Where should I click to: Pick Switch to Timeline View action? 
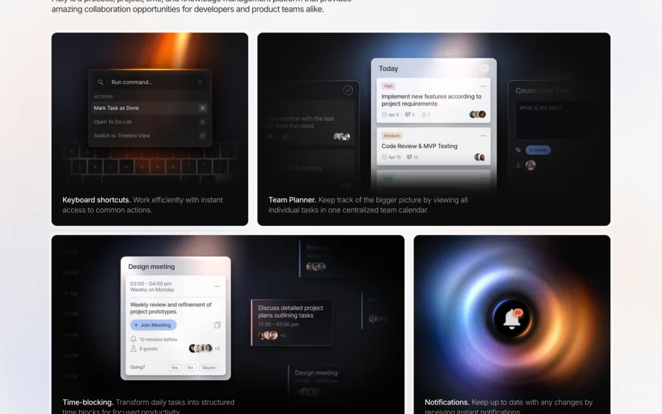pos(150,136)
